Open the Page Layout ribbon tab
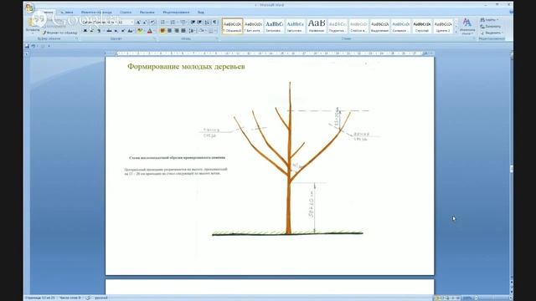 (96, 13)
